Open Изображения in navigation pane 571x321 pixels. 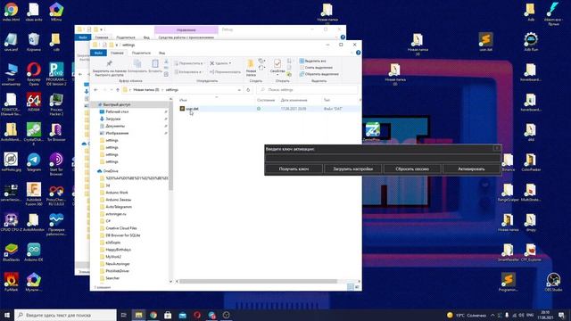click(x=117, y=133)
